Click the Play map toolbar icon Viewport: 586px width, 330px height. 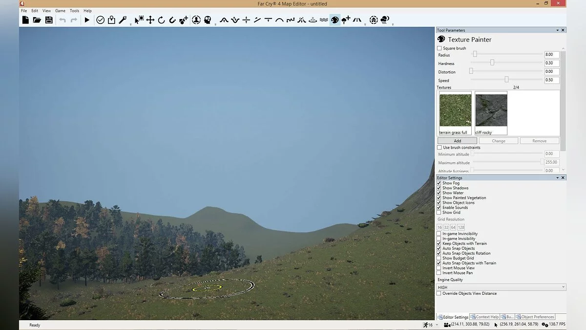87,20
